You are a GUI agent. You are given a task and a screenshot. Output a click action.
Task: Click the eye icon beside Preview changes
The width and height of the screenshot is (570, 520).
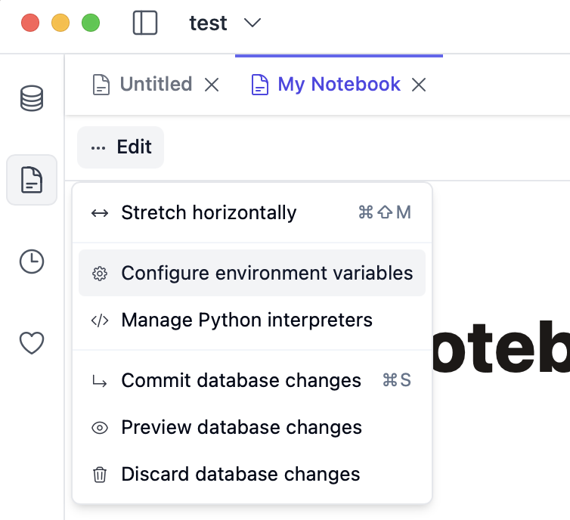tap(100, 428)
